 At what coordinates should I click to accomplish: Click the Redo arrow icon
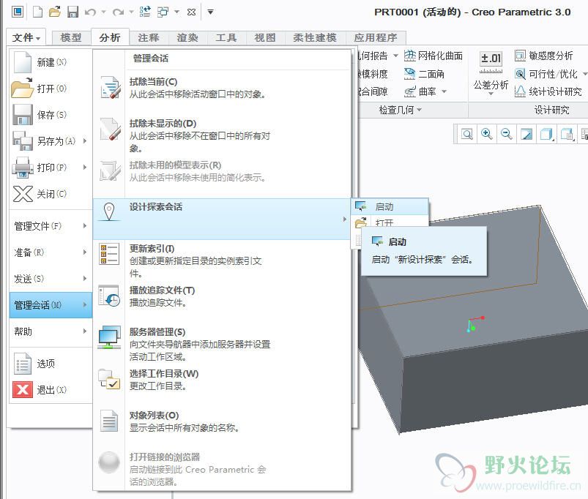[118, 12]
